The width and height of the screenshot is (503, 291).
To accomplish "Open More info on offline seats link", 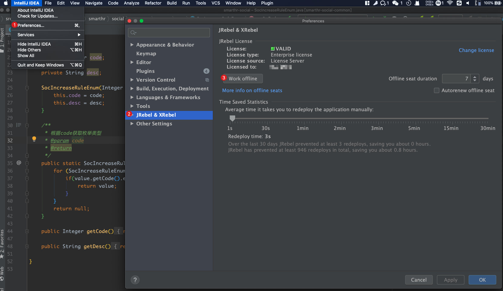I will click(x=252, y=90).
